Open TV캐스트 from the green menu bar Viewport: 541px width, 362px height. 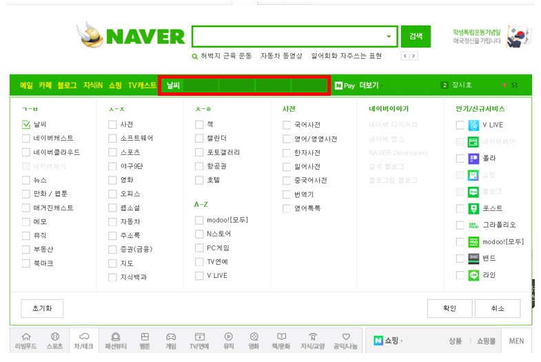click(x=142, y=86)
